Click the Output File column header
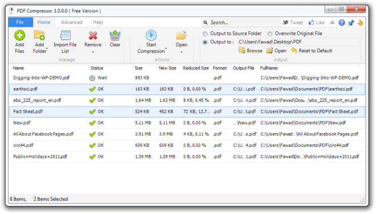This screenshot has width=376, height=214. (x=244, y=68)
